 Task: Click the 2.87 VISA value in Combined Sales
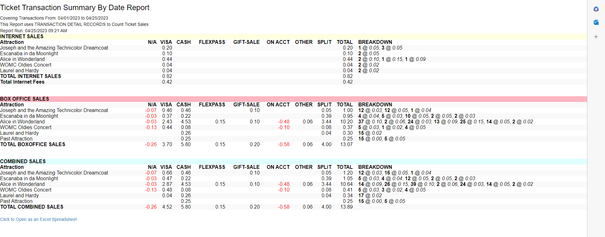[167, 184]
